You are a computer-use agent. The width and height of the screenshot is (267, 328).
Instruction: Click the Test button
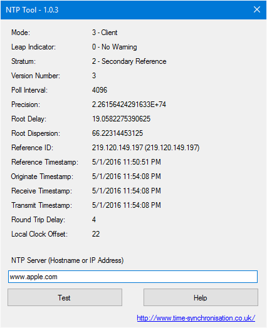[65, 297]
